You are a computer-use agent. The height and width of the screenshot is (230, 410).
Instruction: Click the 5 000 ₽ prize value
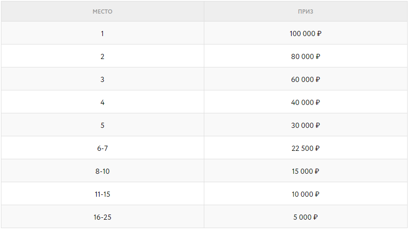(x=305, y=217)
